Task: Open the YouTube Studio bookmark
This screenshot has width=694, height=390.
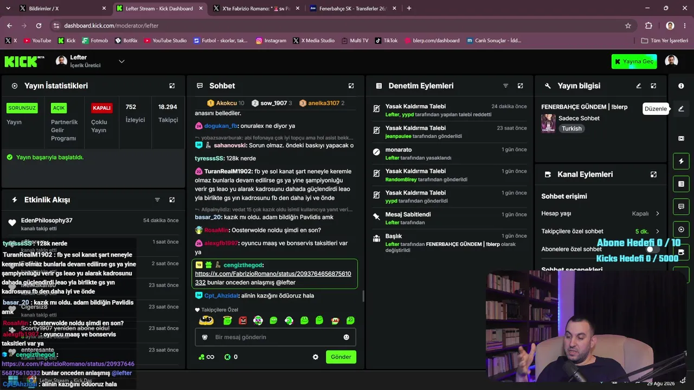Action: coord(165,41)
